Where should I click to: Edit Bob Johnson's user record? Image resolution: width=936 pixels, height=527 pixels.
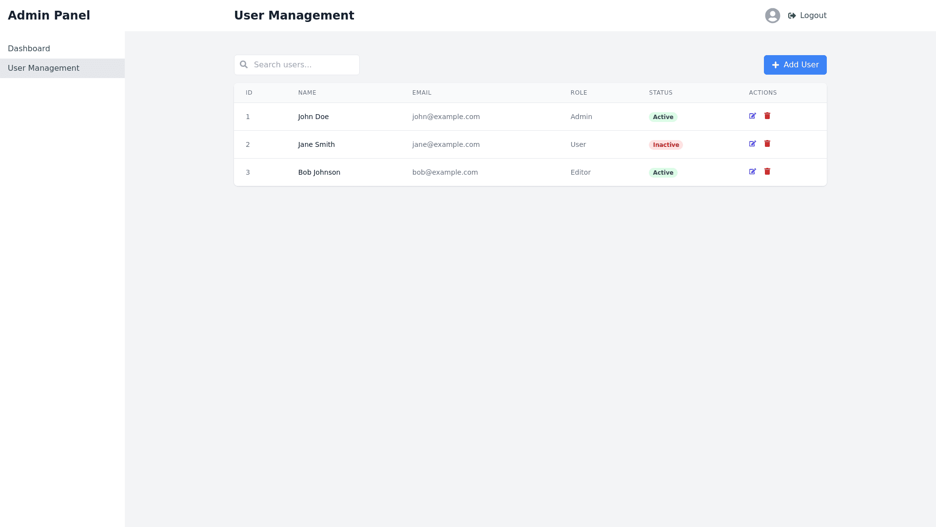click(x=752, y=172)
